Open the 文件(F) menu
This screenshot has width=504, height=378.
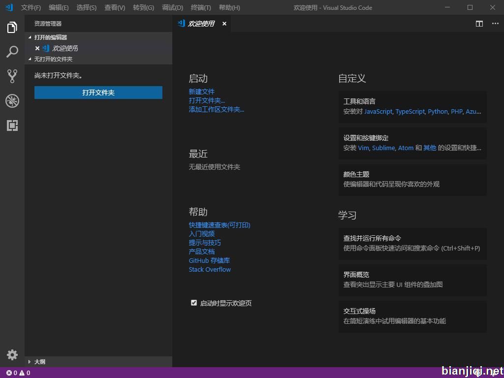coord(31,7)
